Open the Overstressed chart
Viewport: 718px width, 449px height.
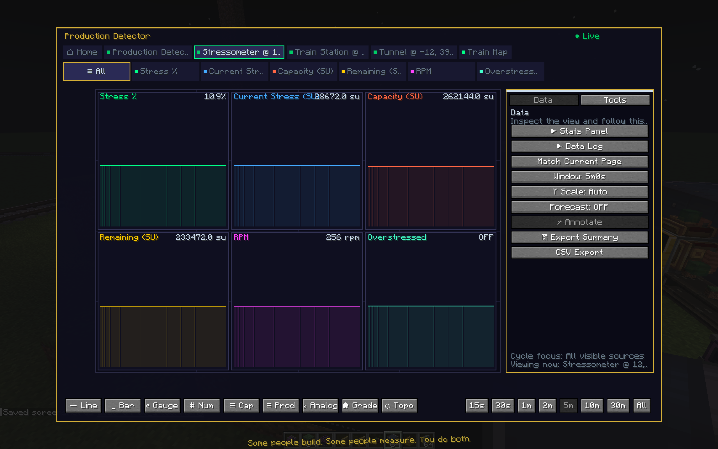tap(431, 301)
